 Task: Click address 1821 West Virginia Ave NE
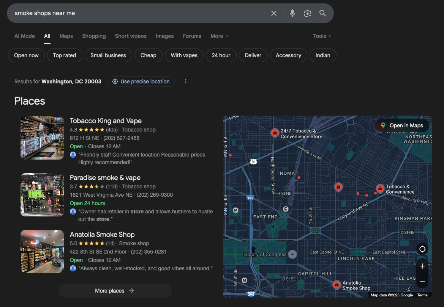click(101, 195)
